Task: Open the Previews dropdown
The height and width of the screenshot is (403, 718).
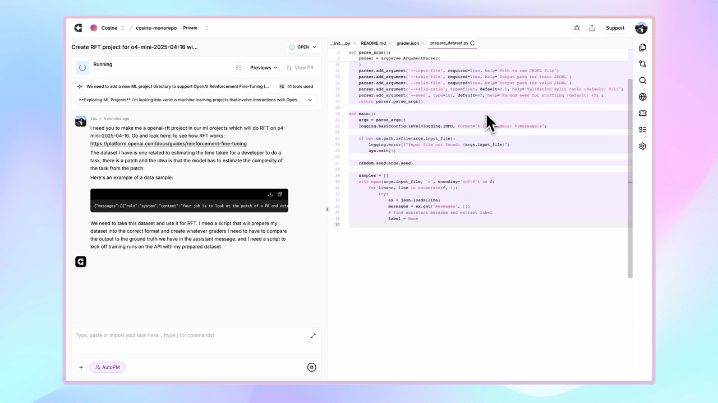Action: tap(263, 68)
